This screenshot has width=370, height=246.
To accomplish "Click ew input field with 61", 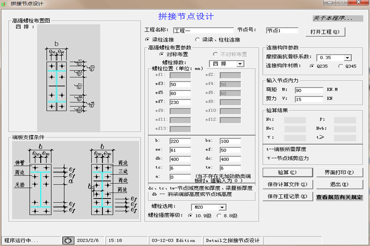I will click(x=180, y=150).
